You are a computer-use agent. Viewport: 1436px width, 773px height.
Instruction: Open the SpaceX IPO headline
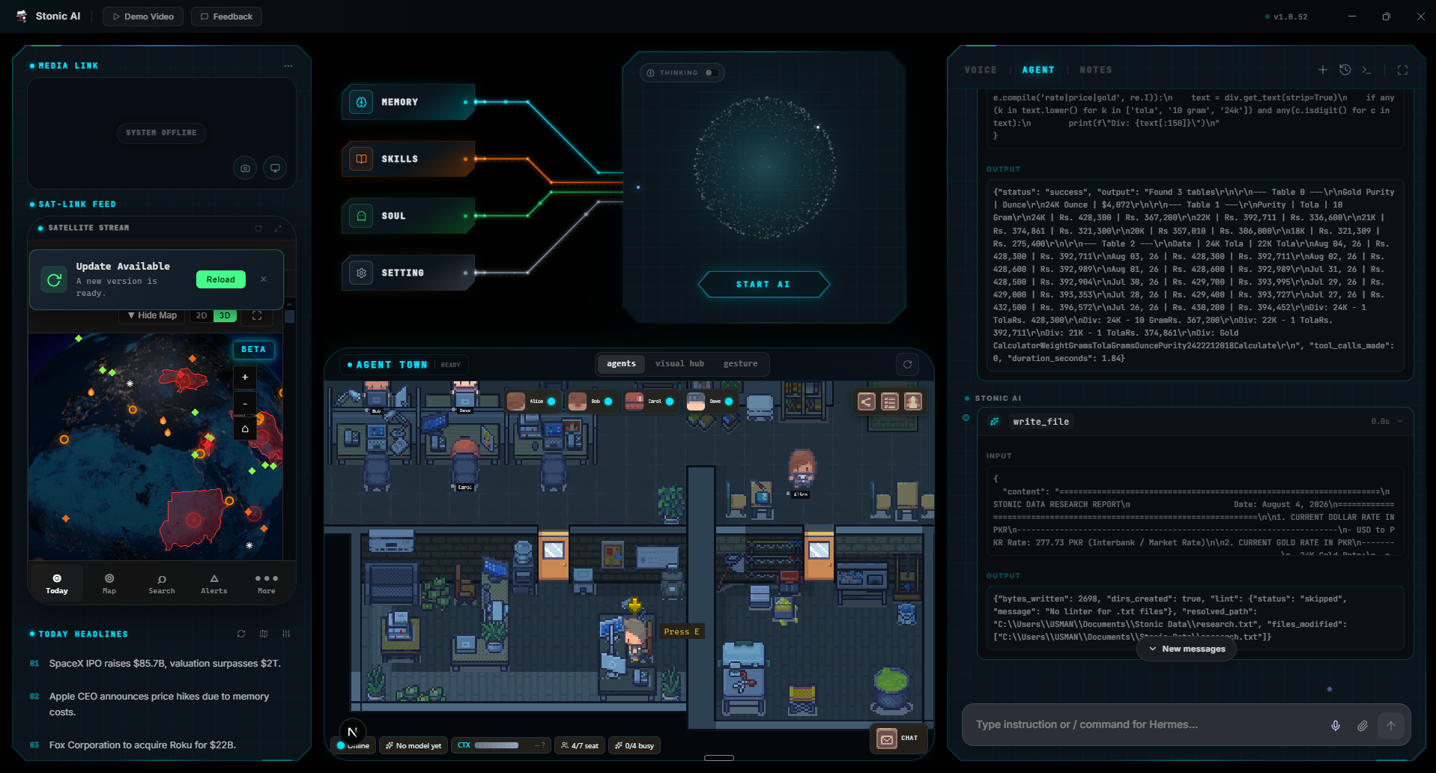coord(165,664)
